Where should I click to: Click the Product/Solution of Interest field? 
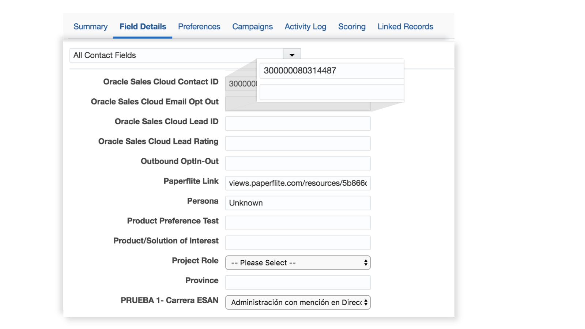[x=298, y=243]
